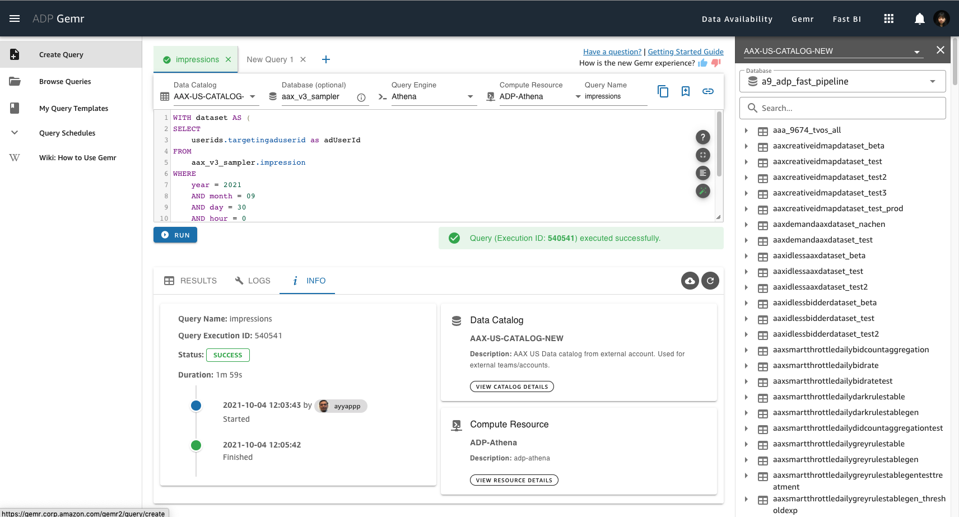This screenshot has width=959, height=517.
Task: Click the share query link icon
Action: point(708,91)
